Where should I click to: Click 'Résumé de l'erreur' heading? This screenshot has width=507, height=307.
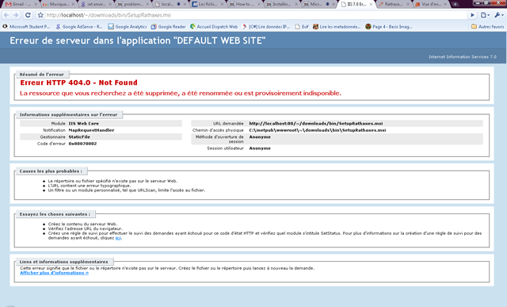[x=42, y=74]
